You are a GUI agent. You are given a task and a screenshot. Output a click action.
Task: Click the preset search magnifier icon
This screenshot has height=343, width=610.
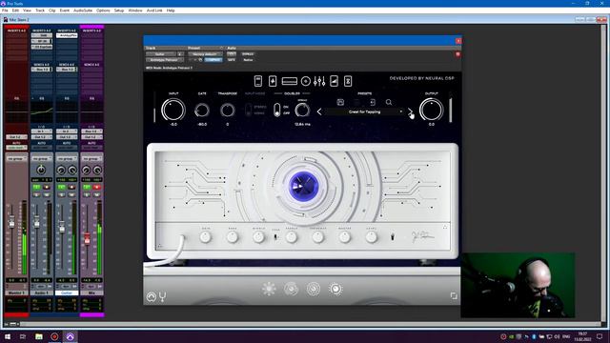point(389,102)
